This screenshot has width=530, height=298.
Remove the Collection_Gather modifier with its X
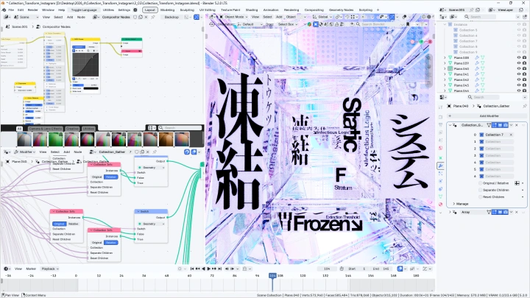(x=517, y=125)
